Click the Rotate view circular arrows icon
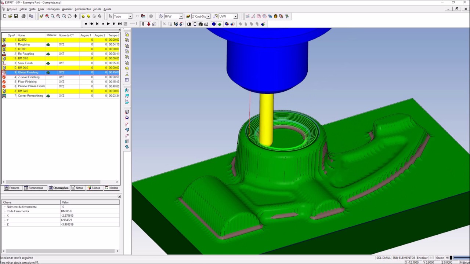Image resolution: width=470 pixels, height=264 pixels. click(69, 16)
